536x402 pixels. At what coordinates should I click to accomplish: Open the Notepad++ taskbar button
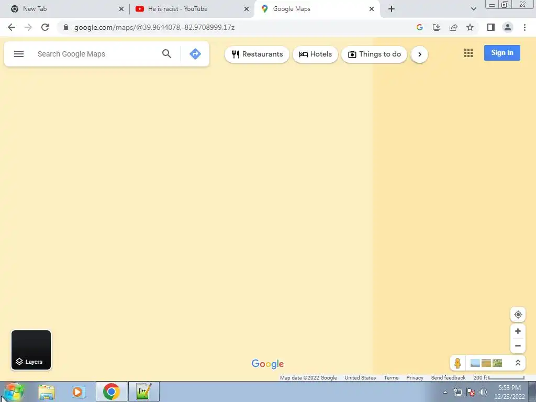(144, 392)
